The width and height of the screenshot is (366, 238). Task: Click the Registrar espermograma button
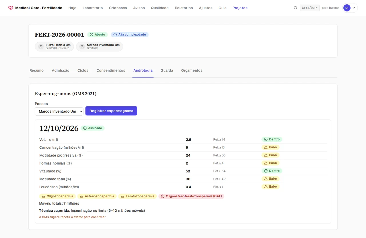tap(111, 111)
